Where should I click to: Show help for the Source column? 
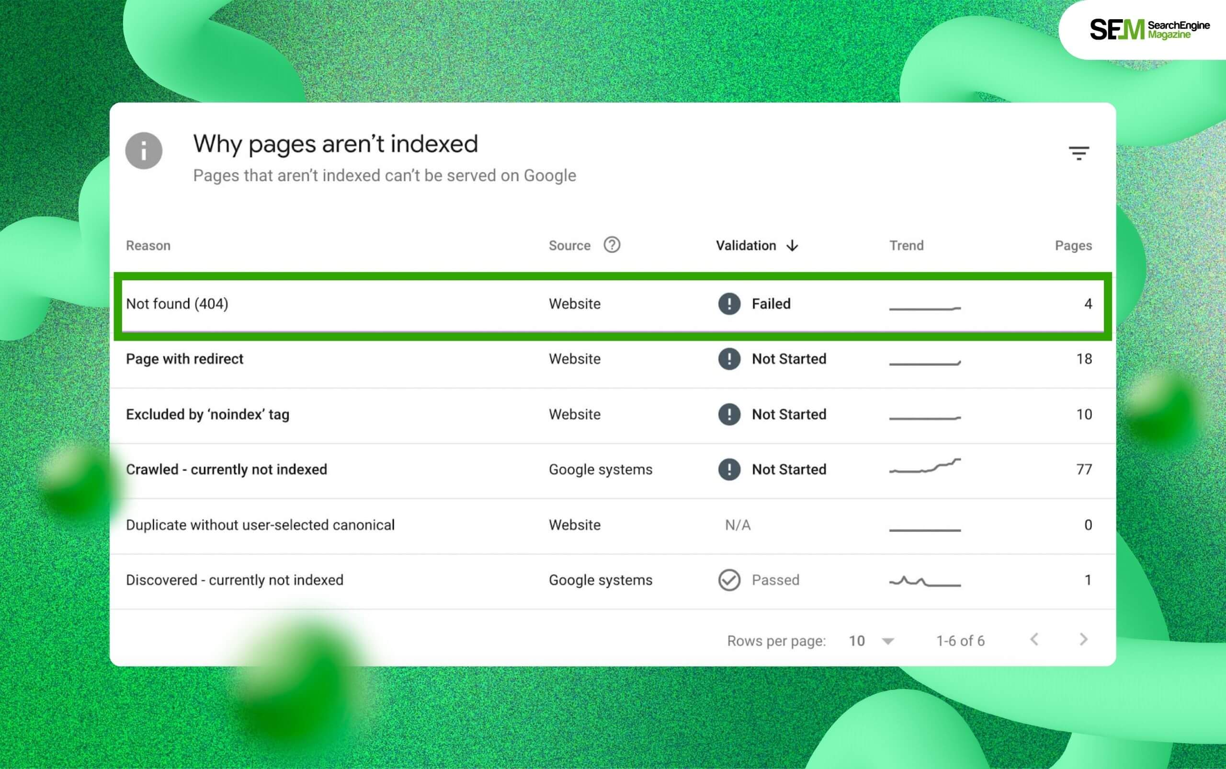point(612,245)
